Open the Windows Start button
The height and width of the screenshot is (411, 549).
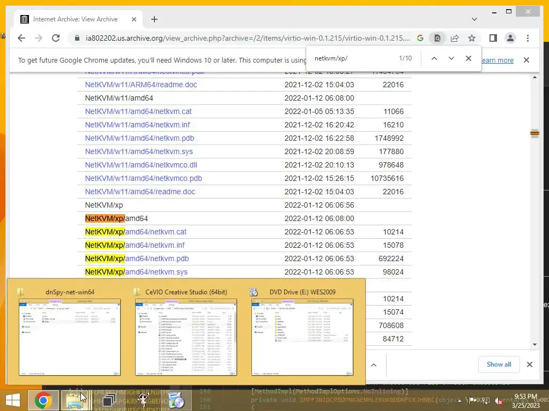tap(13, 400)
